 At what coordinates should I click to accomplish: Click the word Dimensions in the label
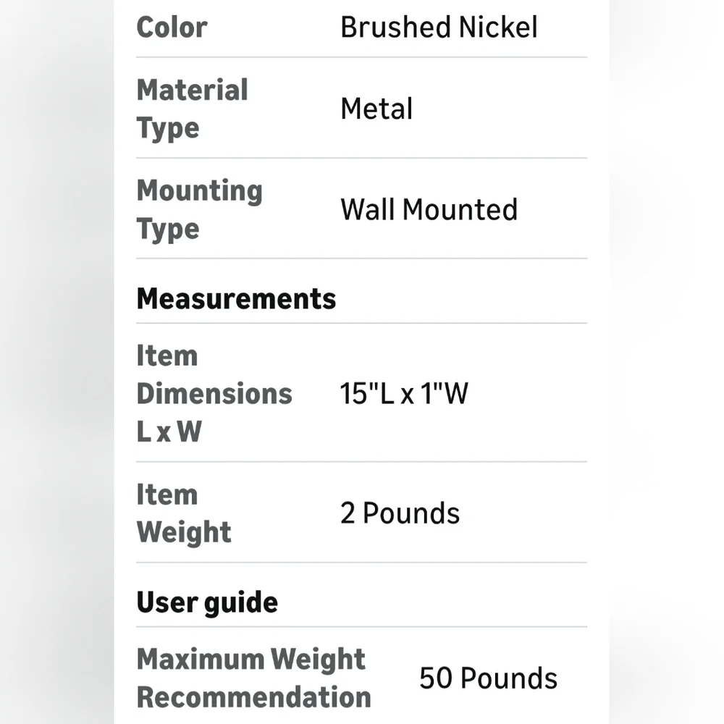tap(214, 394)
